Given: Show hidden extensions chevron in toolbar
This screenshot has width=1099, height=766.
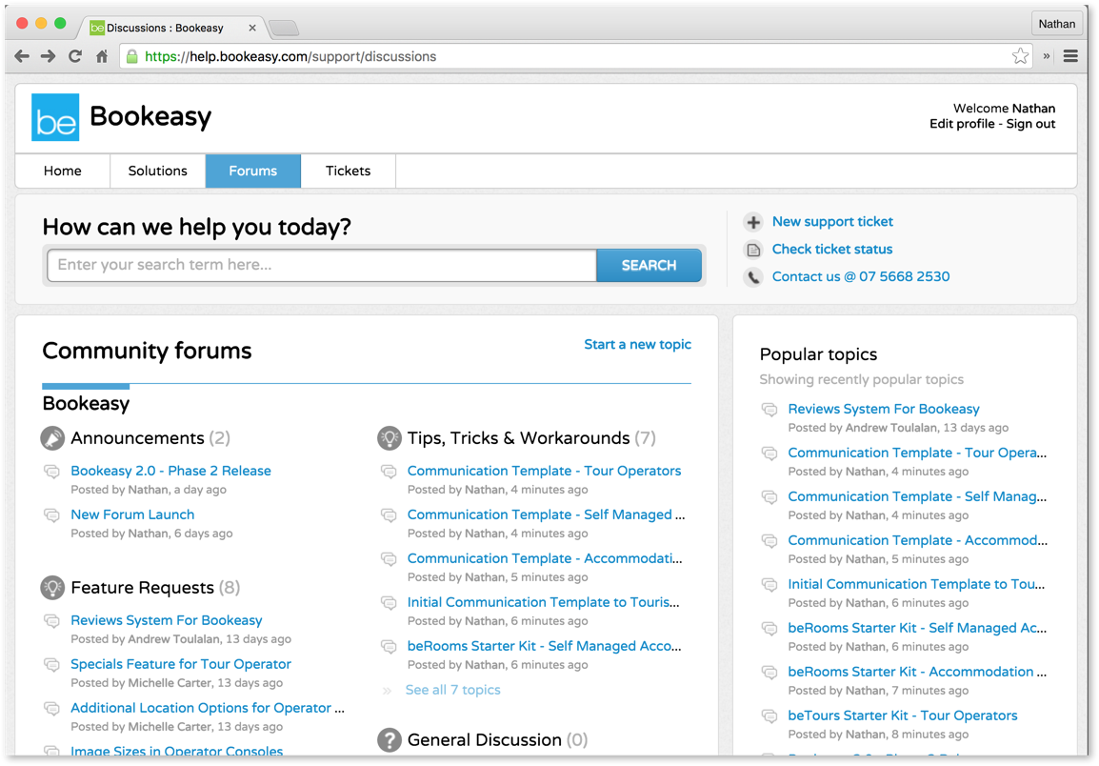Looking at the screenshot, I should (x=1047, y=56).
